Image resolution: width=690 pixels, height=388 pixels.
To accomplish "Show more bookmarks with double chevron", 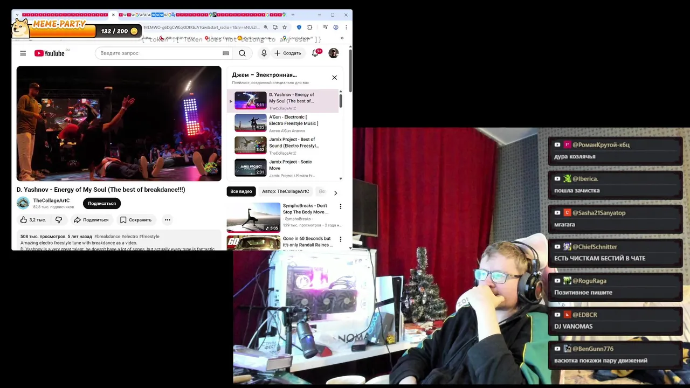I will click(342, 38).
